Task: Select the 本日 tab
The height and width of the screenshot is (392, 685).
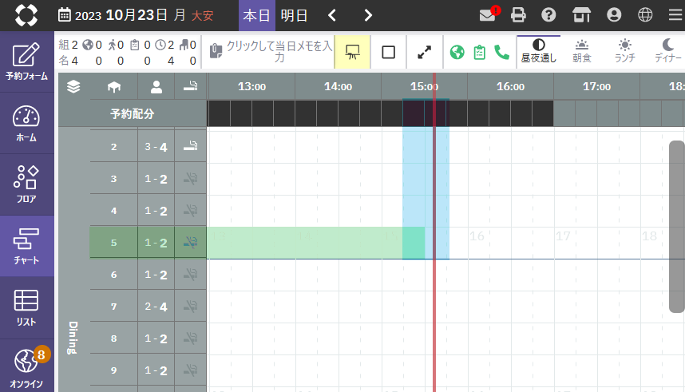Action: pos(256,15)
